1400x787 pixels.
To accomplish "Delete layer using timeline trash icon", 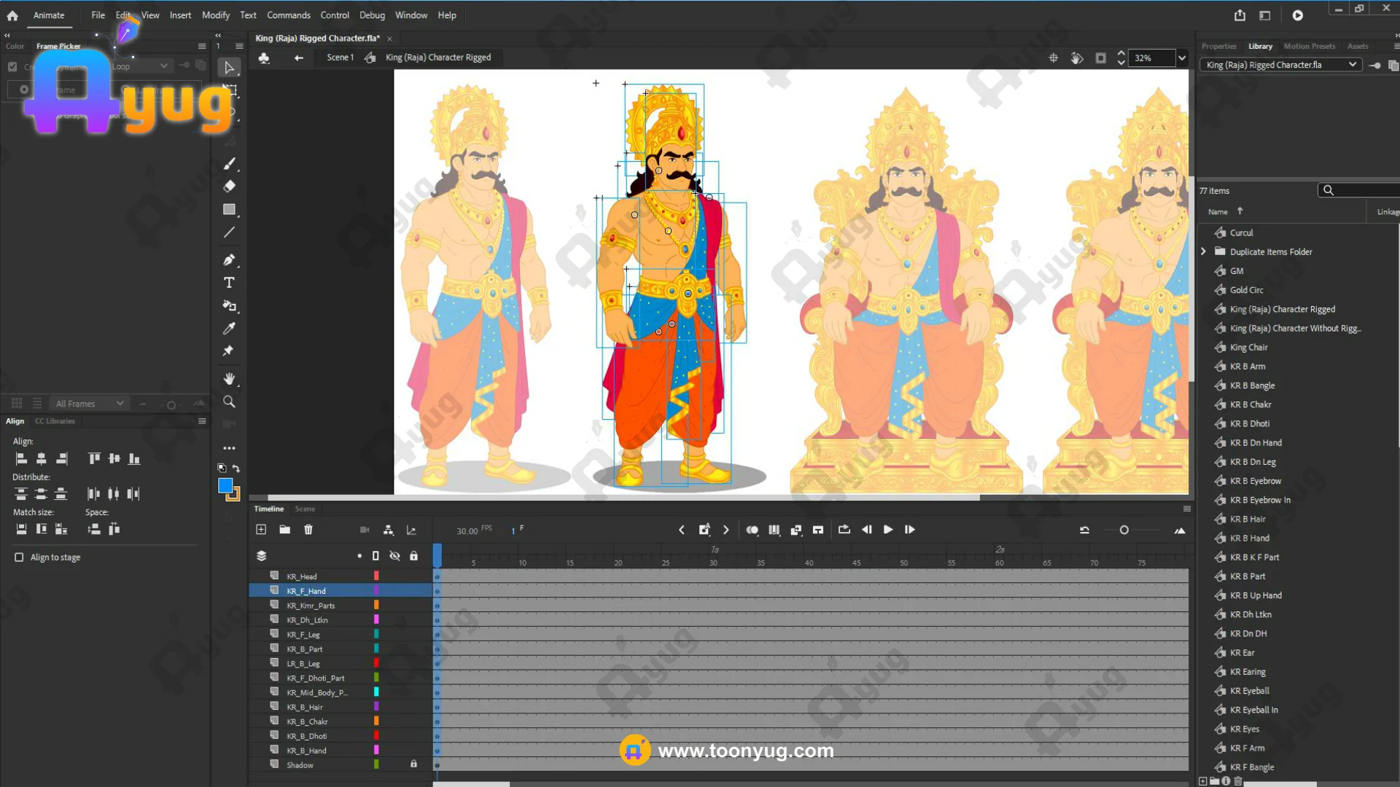I will pyautogui.click(x=308, y=530).
